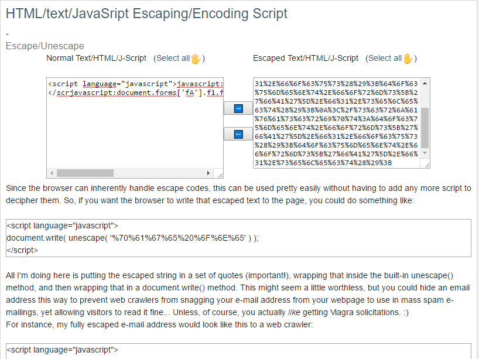Click last code box's <script language="javascript"> line

coord(62,350)
